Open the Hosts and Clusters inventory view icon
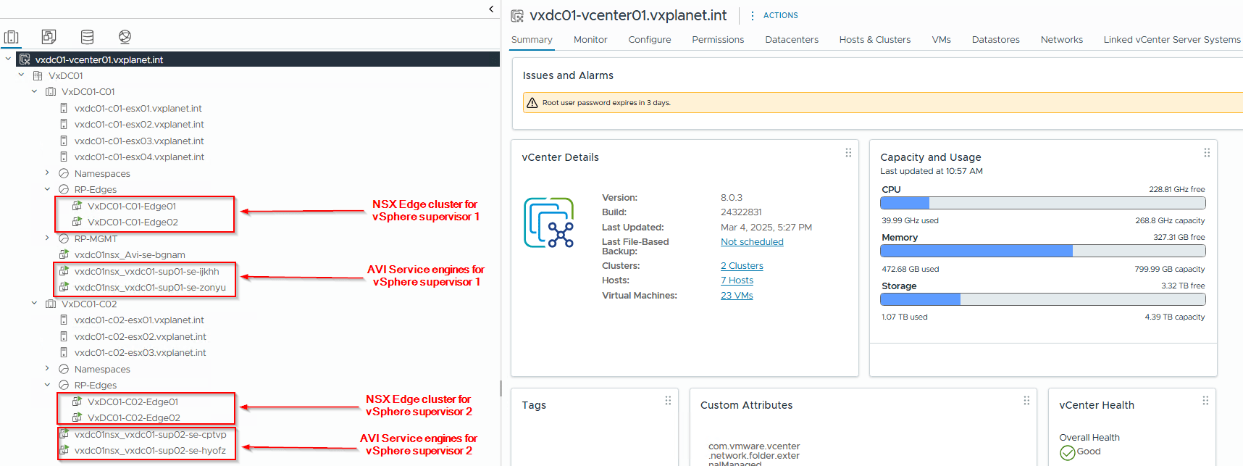The height and width of the screenshot is (466, 1243). pos(12,36)
